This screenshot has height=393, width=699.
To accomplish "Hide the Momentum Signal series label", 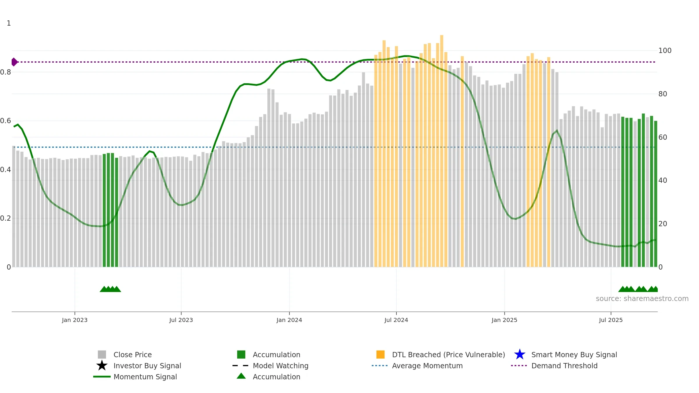I will (x=145, y=377).
